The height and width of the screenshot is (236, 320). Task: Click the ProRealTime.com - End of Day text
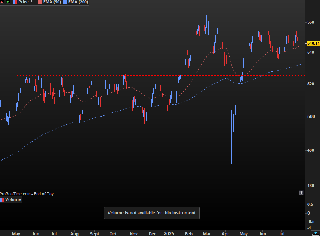(27, 194)
